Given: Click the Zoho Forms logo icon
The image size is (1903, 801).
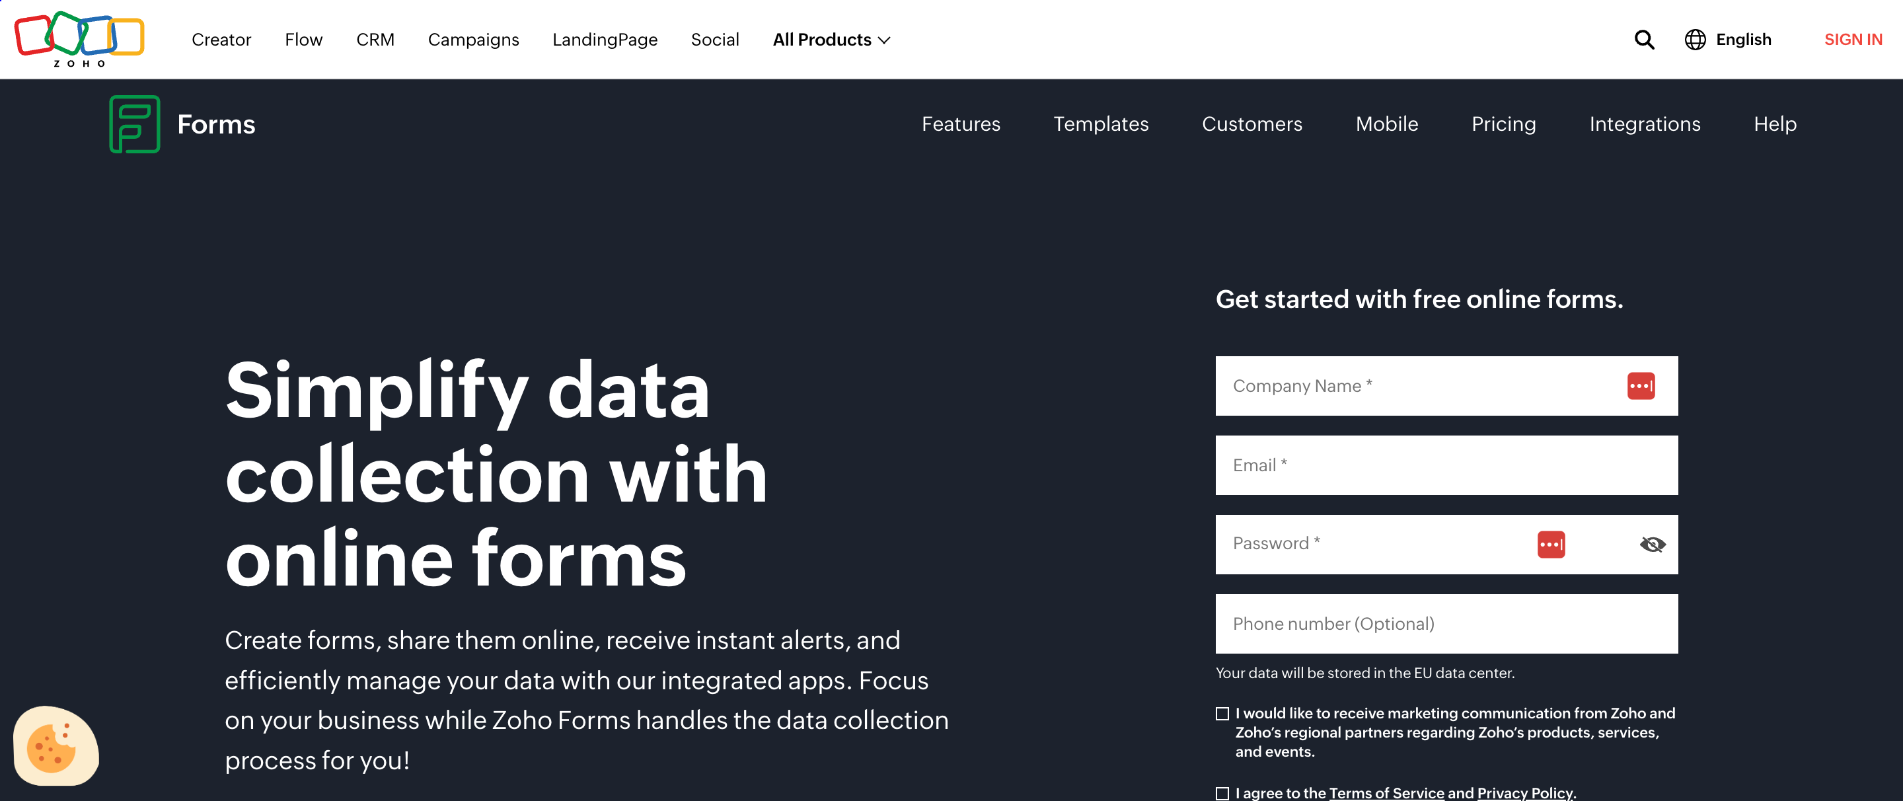Looking at the screenshot, I should [135, 122].
